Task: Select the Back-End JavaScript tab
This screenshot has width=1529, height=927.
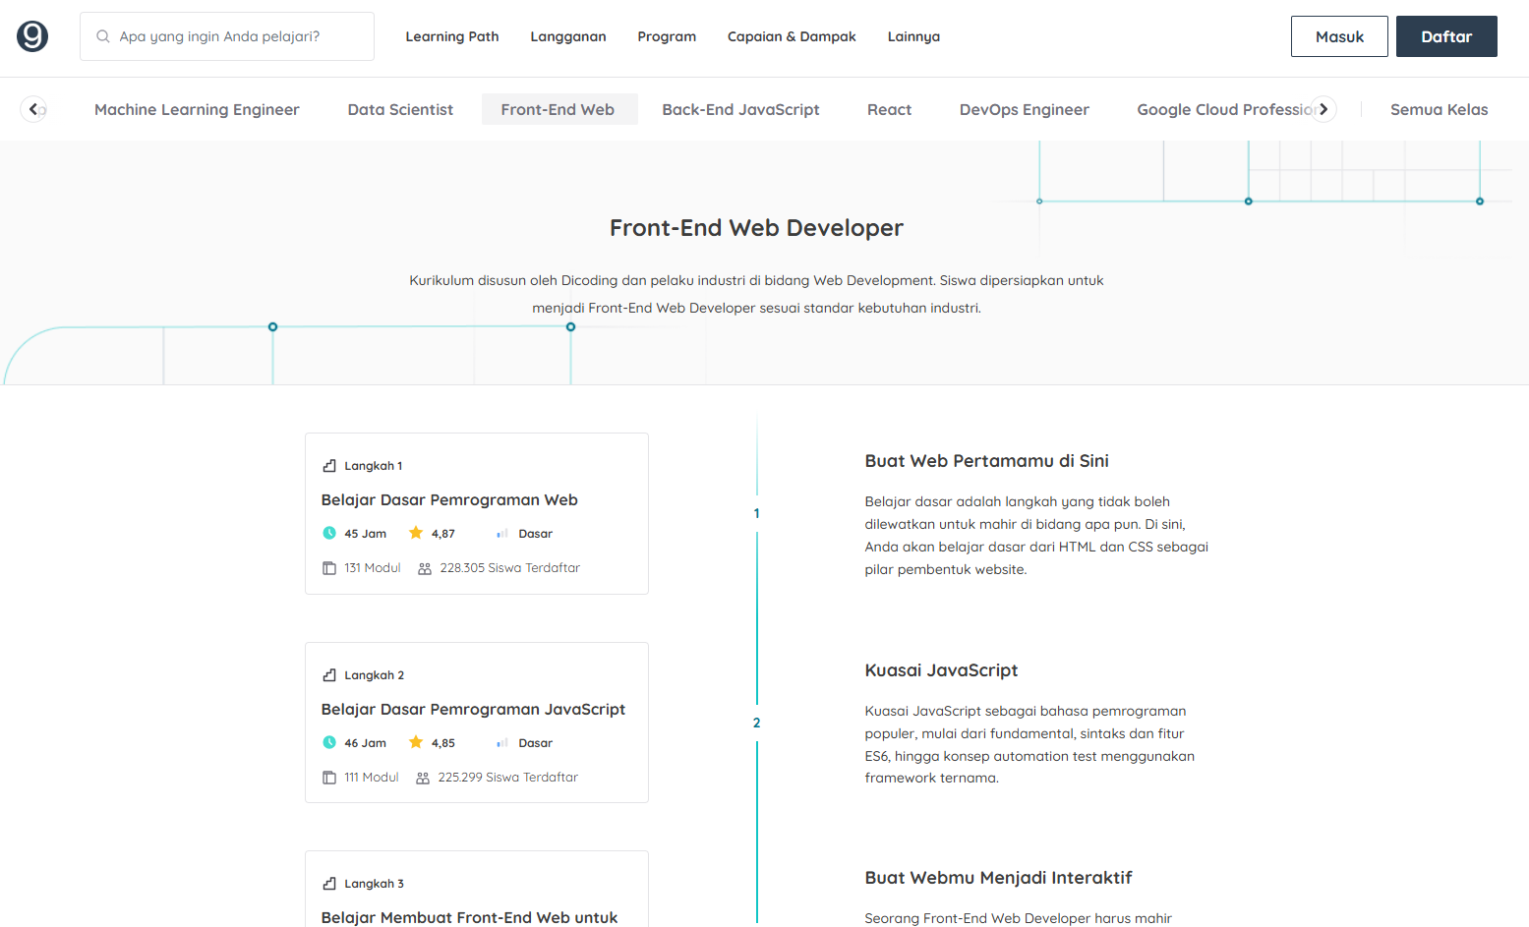Action: 740,109
